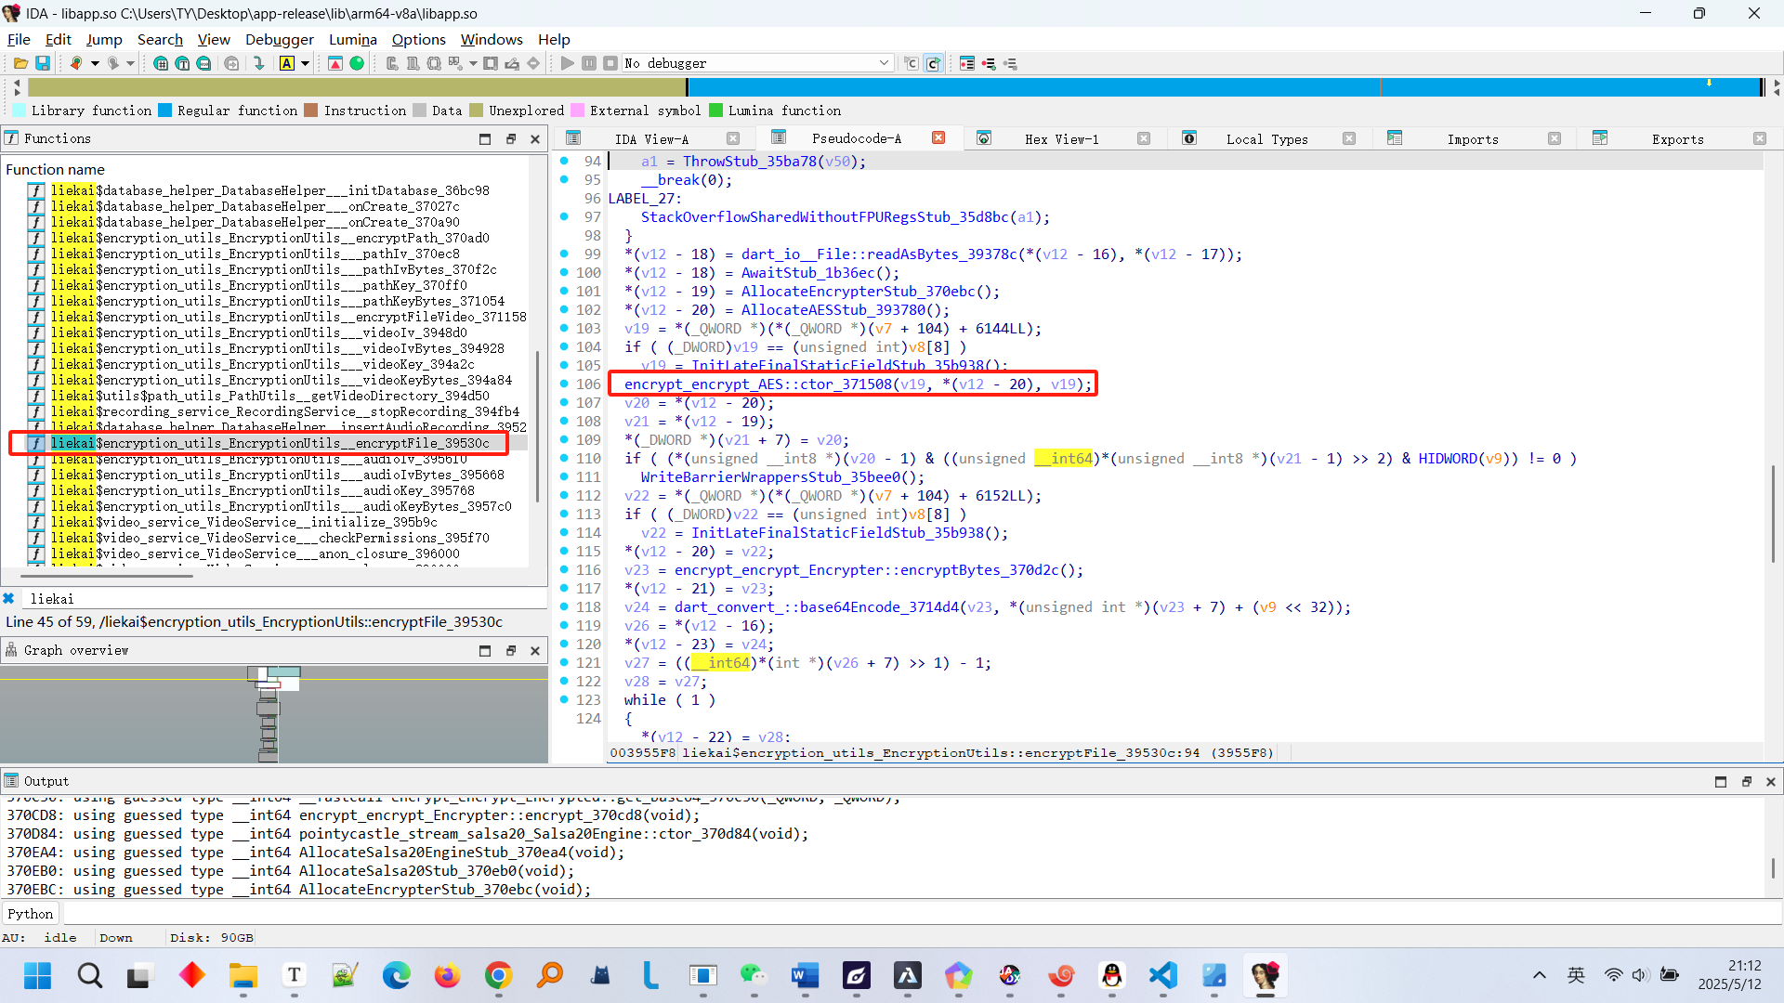Click the text search 'T' toolbar icon
This screenshot has width=1784, height=1003.
182,63
